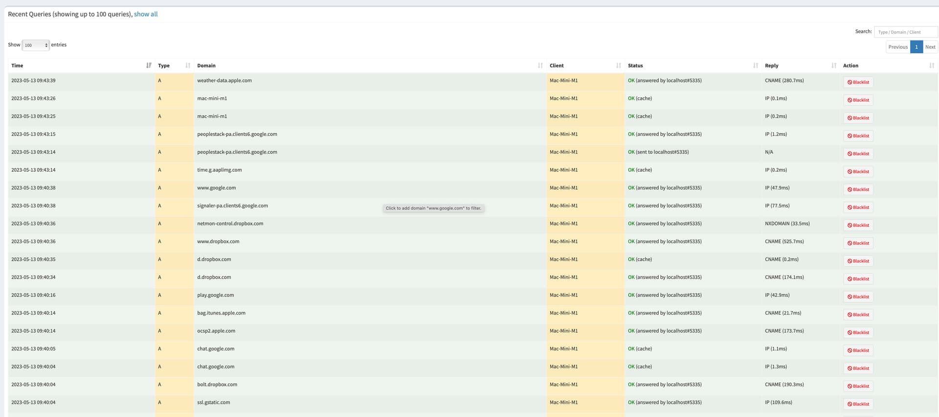Click the Type column sort icon
Viewport: 939px width, 417px height.
188,65
